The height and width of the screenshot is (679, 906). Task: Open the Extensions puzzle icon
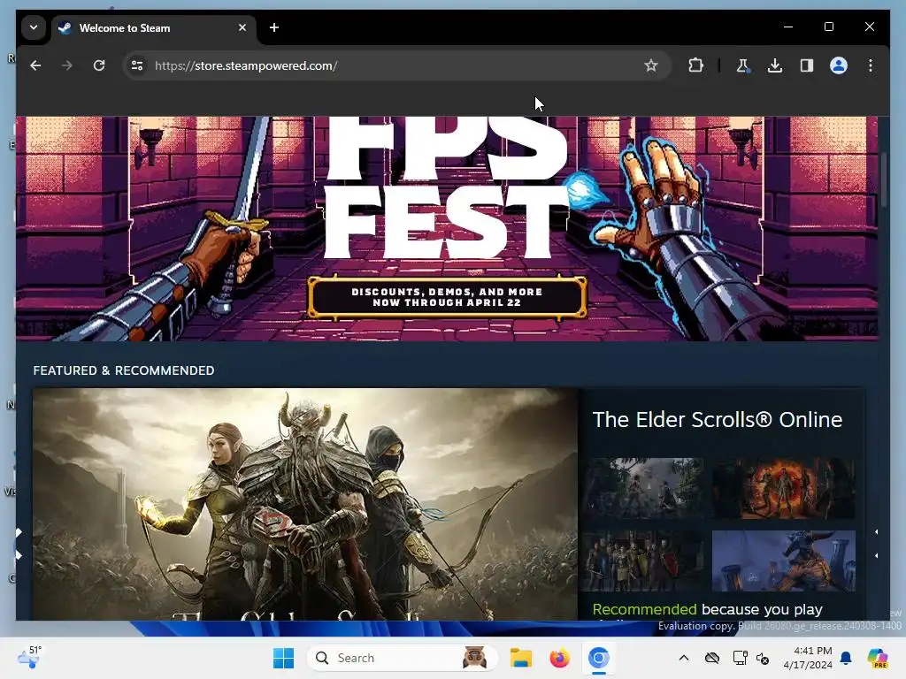(x=695, y=65)
